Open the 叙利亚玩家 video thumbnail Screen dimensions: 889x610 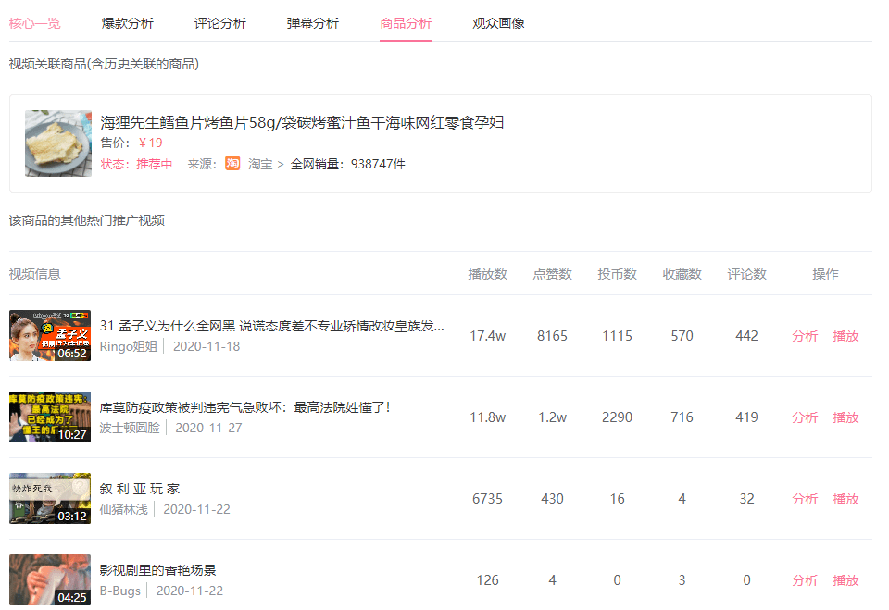(50, 499)
